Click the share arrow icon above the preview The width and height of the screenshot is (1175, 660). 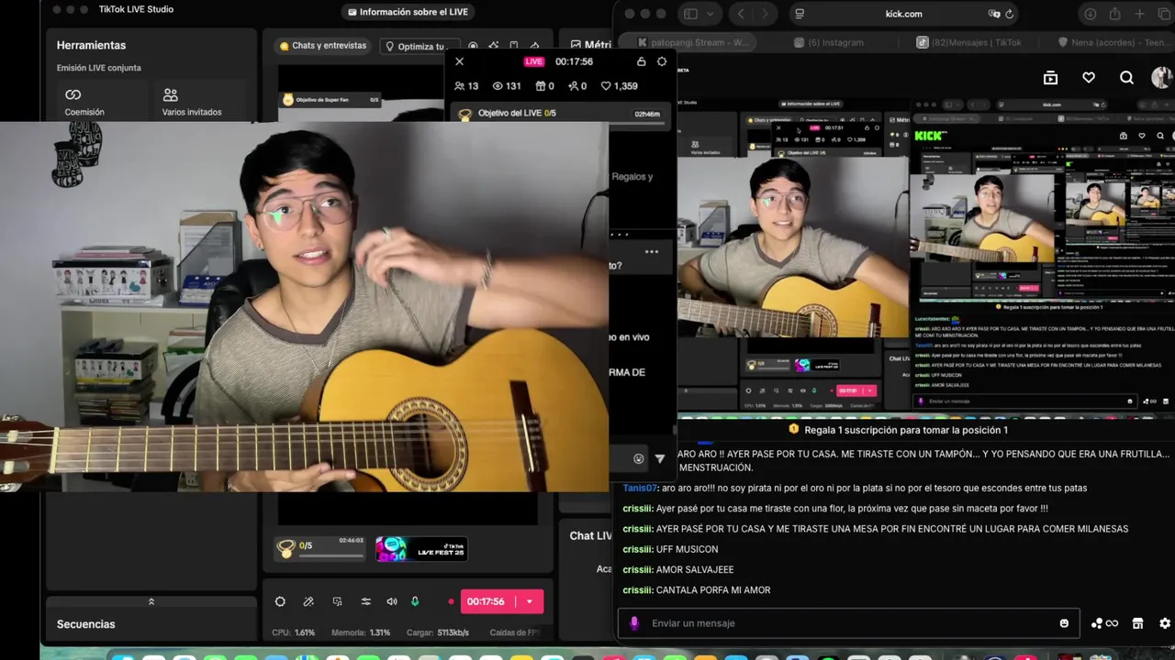click(533, 46)
